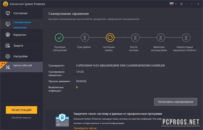Click the Файловая система/папки step label
The width and height of the screenshot is (203, 130).
[159, 49]
